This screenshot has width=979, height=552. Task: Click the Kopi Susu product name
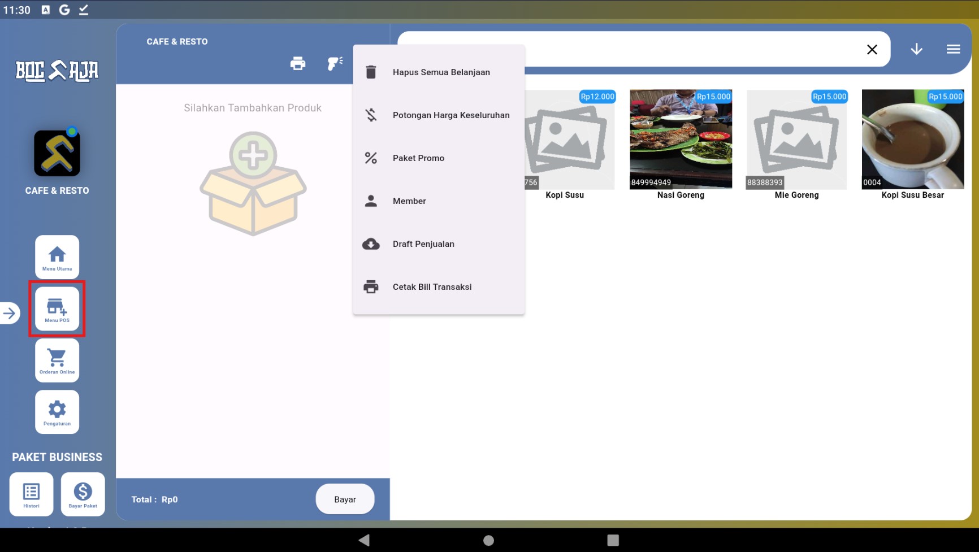[x=565, y=195]
